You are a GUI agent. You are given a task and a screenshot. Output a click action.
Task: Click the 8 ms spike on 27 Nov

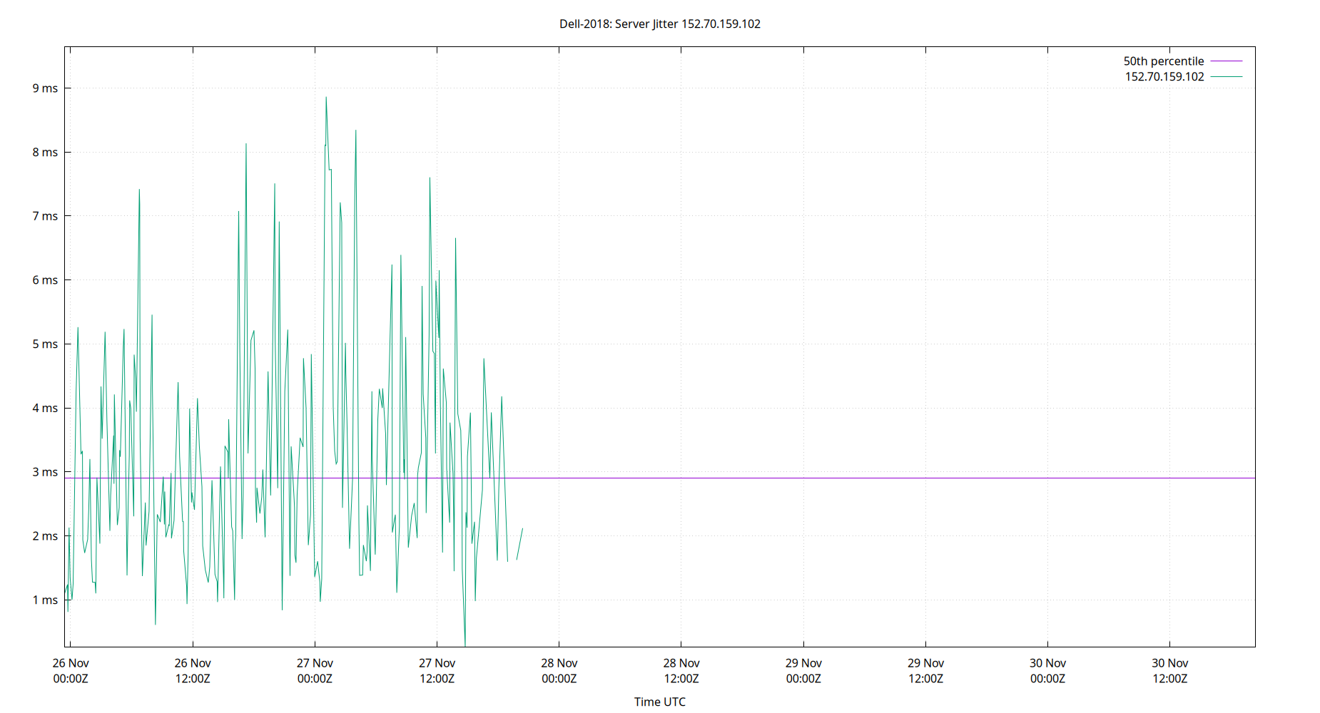[x=355, y=132]
